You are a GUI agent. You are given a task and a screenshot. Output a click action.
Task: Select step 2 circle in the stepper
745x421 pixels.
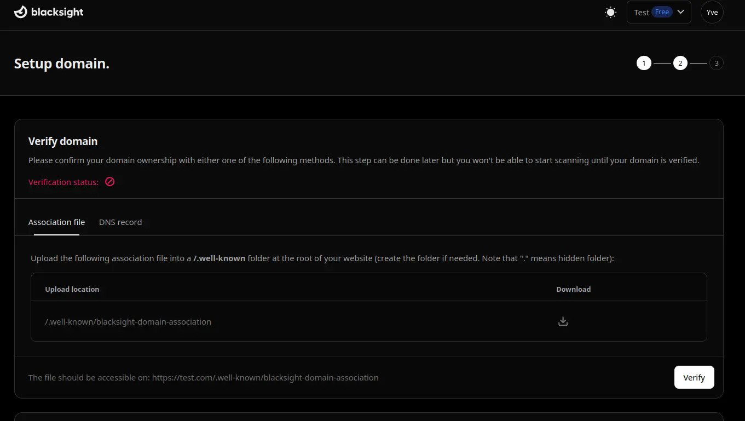(680, 64)
